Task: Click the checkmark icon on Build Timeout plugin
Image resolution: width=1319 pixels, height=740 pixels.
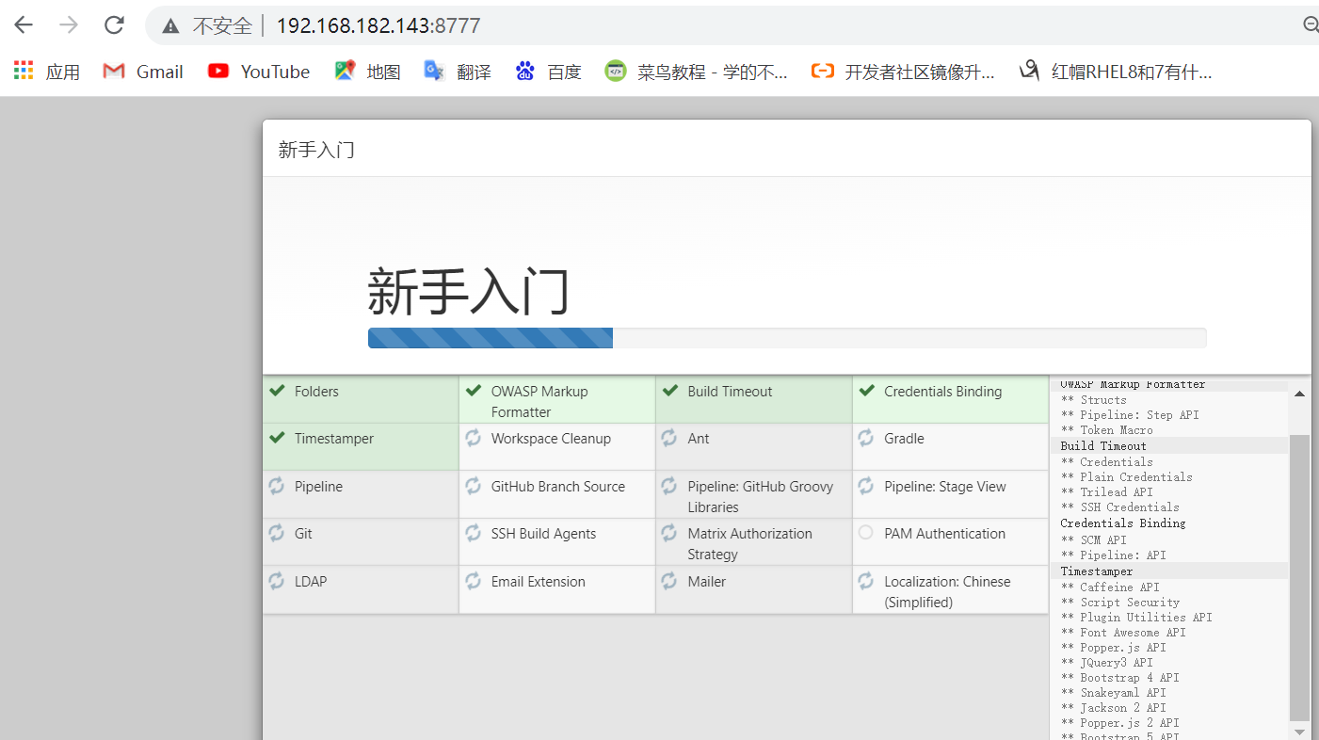Action: 670,391
